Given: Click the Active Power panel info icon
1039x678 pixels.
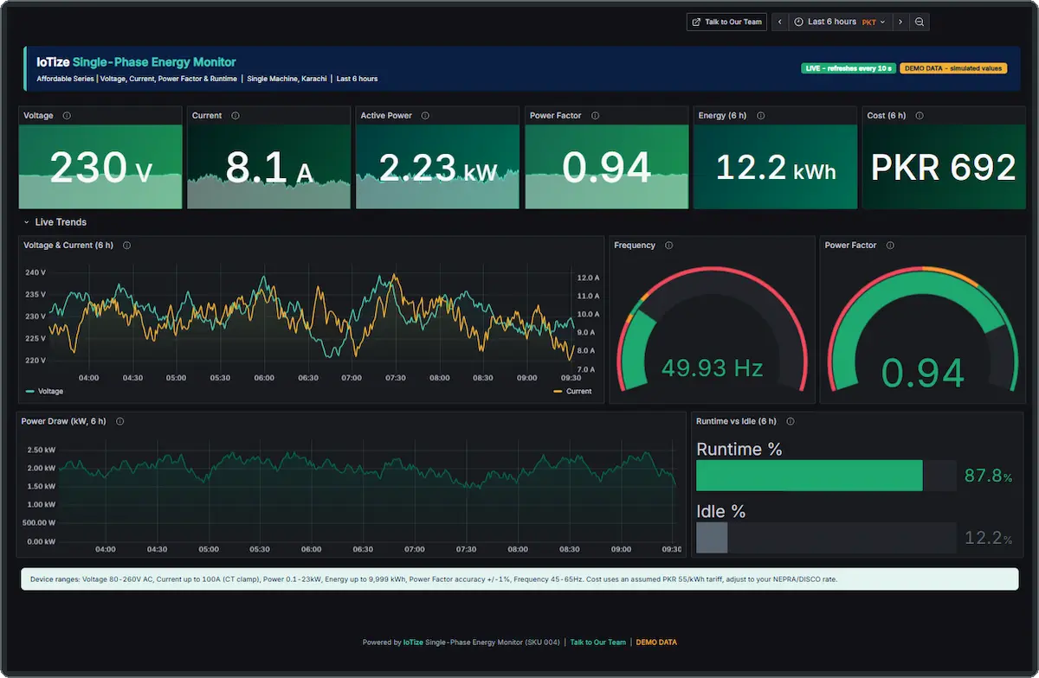Looking at the screenshot, I should click(x=426, y=116).
